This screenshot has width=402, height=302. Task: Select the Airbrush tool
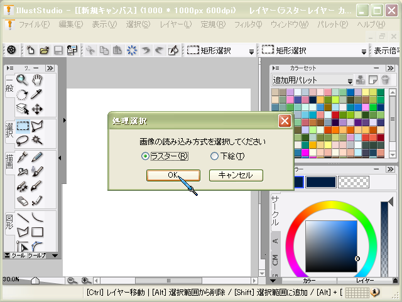click(x=23, y=171)
